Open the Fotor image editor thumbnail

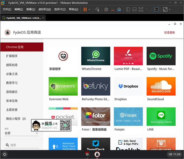(96, 117)
